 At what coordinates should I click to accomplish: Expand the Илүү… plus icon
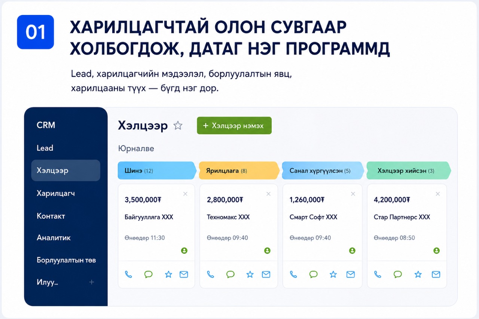[x=92, y=282]
